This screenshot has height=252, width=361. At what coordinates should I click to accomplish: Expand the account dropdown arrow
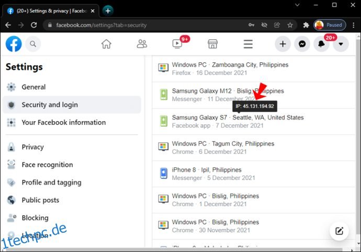341,44
